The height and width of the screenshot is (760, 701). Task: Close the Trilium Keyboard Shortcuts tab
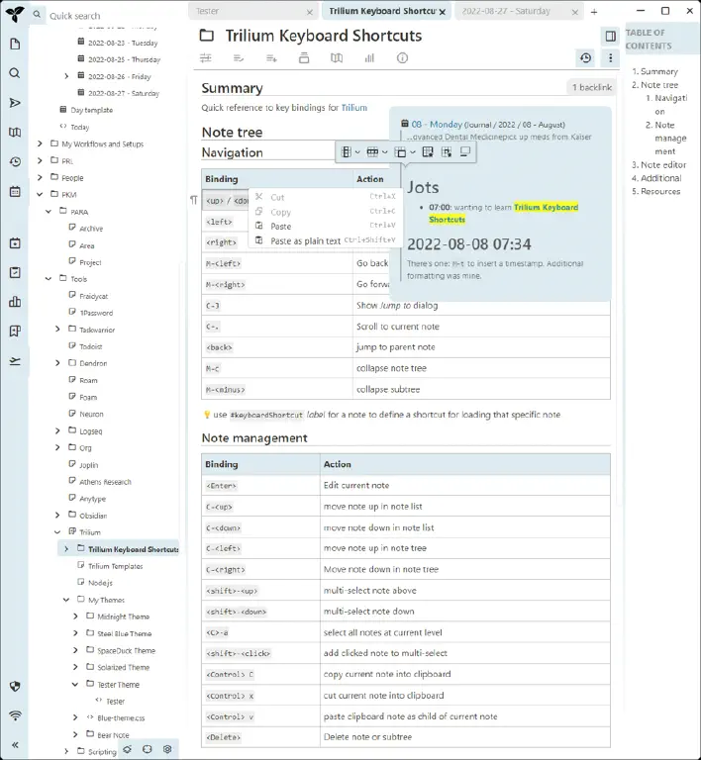tap(443, 12)
